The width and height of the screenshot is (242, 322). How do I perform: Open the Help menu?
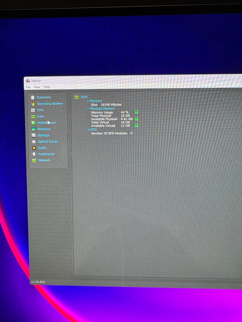47,87
